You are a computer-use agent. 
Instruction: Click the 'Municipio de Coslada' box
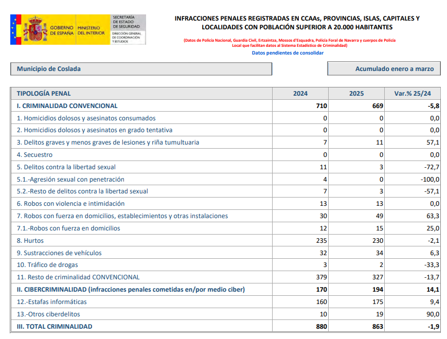(141, 69)
